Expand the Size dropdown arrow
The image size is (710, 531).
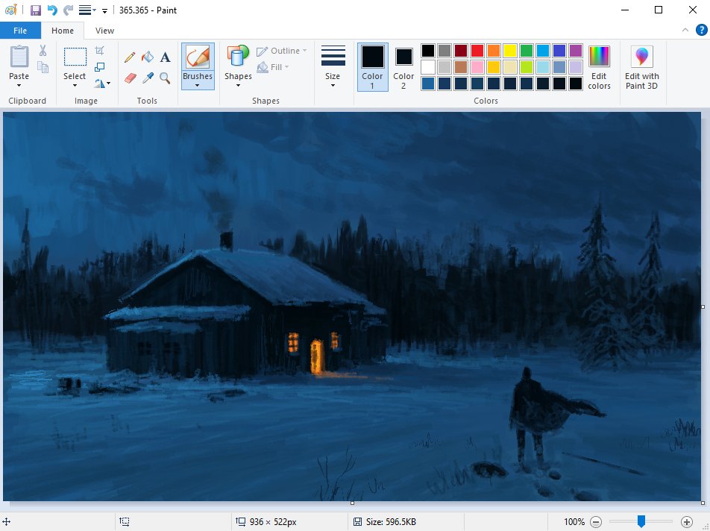(x=333, y=86)
